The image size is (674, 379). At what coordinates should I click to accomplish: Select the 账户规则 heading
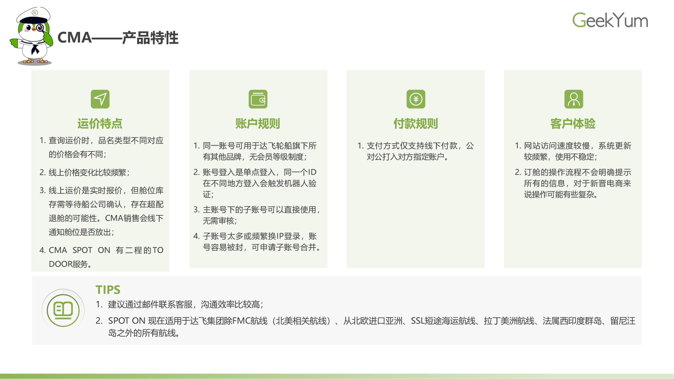pos(258,124)
